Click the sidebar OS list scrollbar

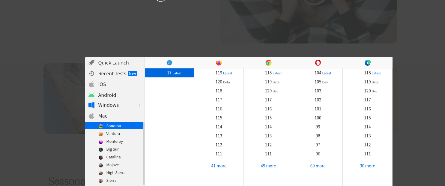click(144, 153)
